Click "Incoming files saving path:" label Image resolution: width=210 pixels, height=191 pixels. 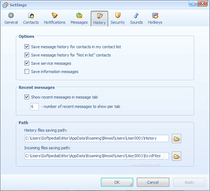(47, 148)
